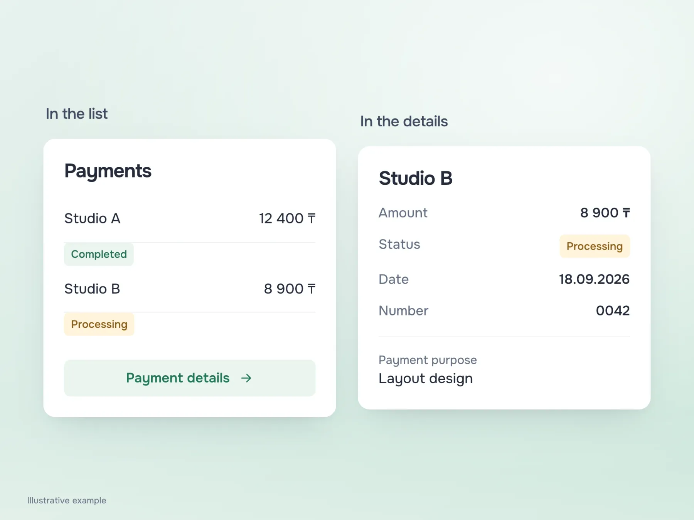Click the Payment purpose label
Screen dimensions: 694x520
pyautogui.click(x=428, y=360)
